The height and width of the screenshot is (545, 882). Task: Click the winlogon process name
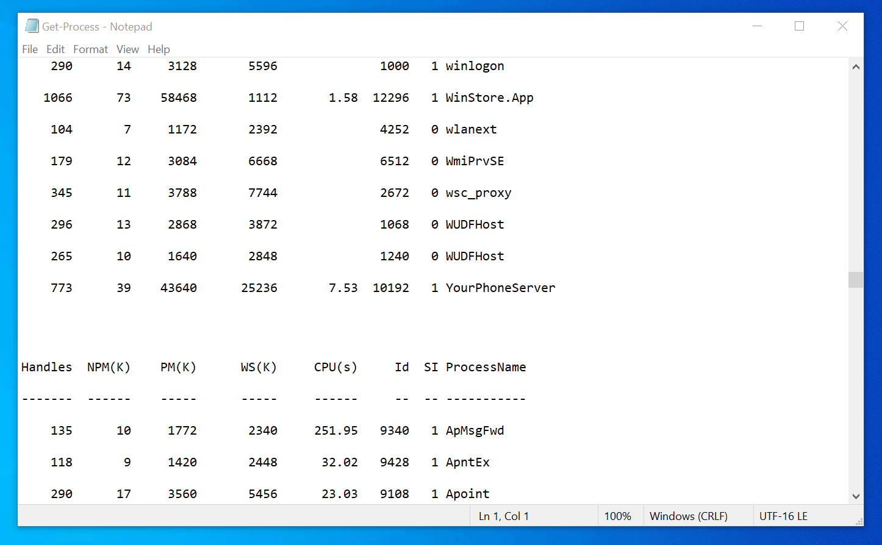[x=475, y=66]
